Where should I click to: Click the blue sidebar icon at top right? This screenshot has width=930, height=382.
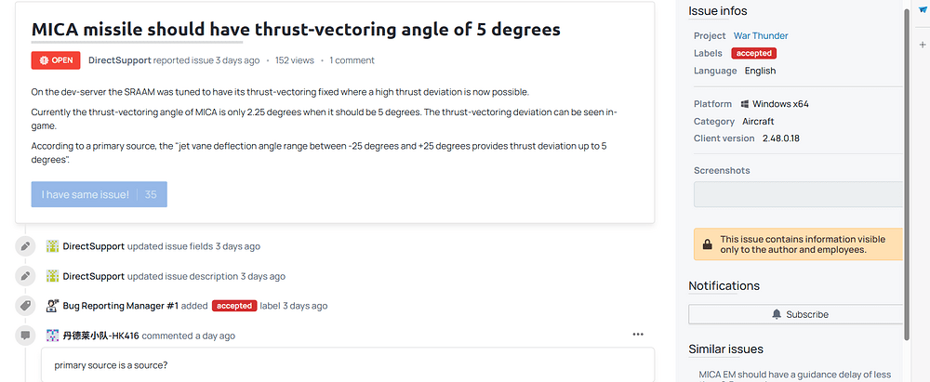click(x=923, y=9)
